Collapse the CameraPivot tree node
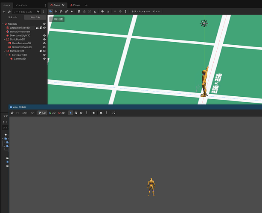 [x=4, y=51]
